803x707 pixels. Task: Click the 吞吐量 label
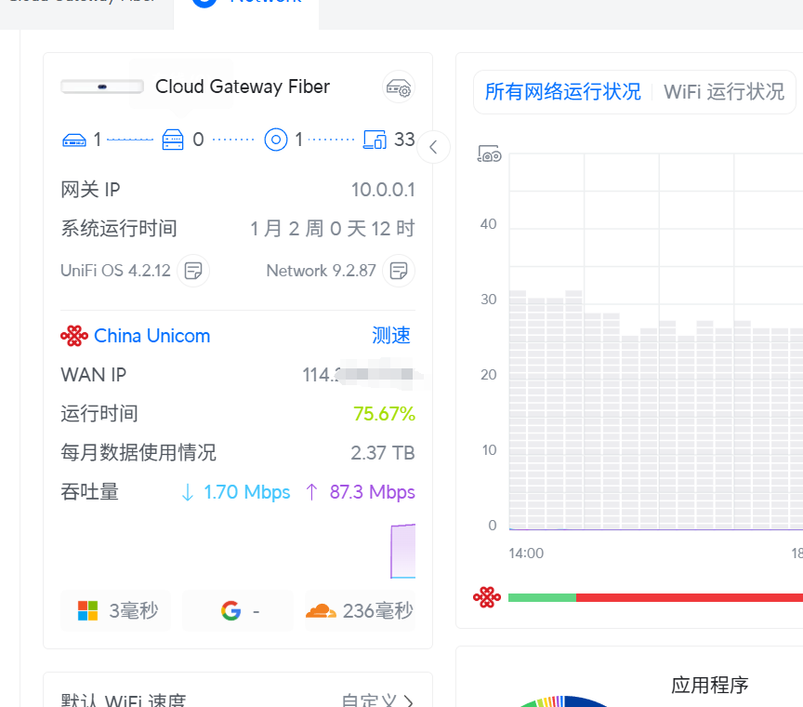tap(89, 492)
